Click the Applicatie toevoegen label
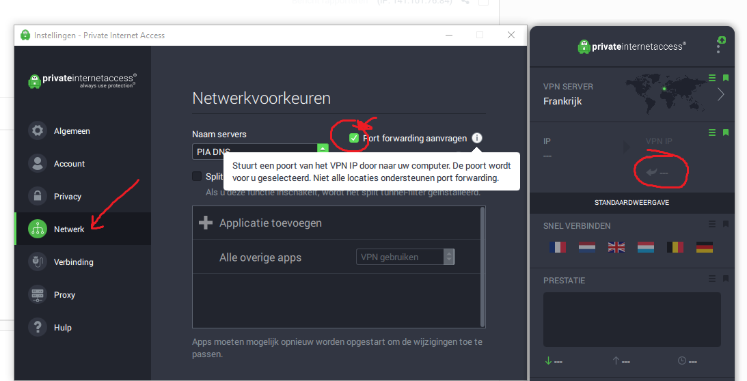Image resolution: width=747 pixels, height=381 pixels. point(270,223)
